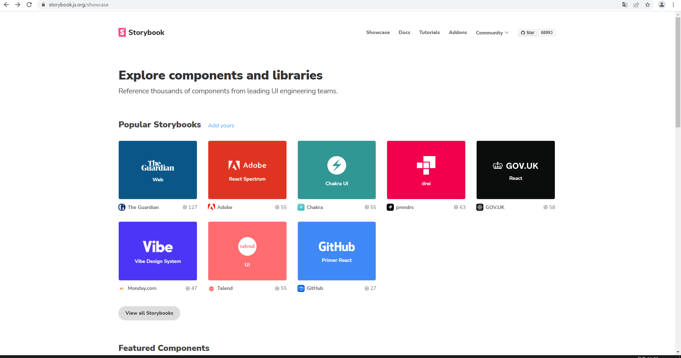Viewport: 681px width, 358px height.
Task: Click the scrollbar down arrow
Action: [678, 352]
